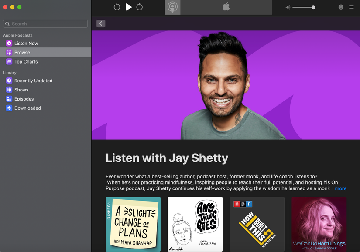Click the magnifying glass search icon
Image resolution: width=360 pixels, height=252 pixels.
[x=7, y=24]
